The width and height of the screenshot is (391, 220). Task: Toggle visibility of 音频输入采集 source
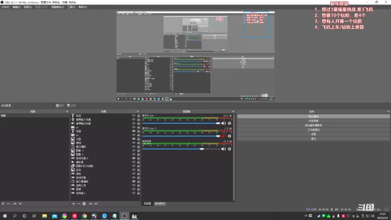click(133, 119)
